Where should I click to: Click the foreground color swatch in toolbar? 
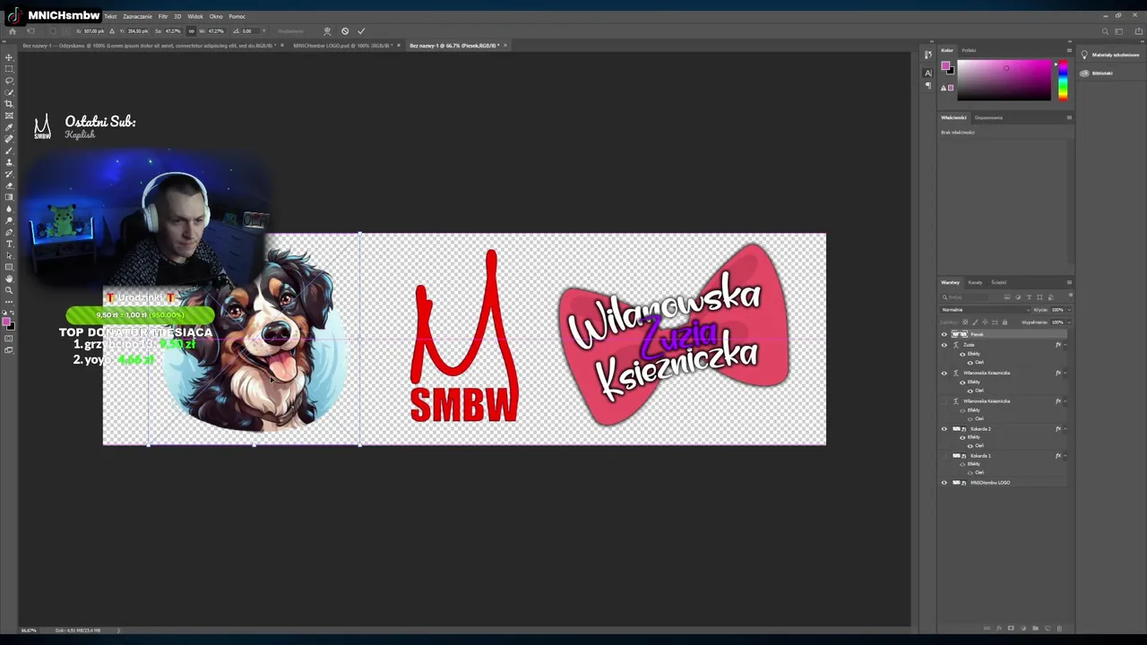coord(7,322)
